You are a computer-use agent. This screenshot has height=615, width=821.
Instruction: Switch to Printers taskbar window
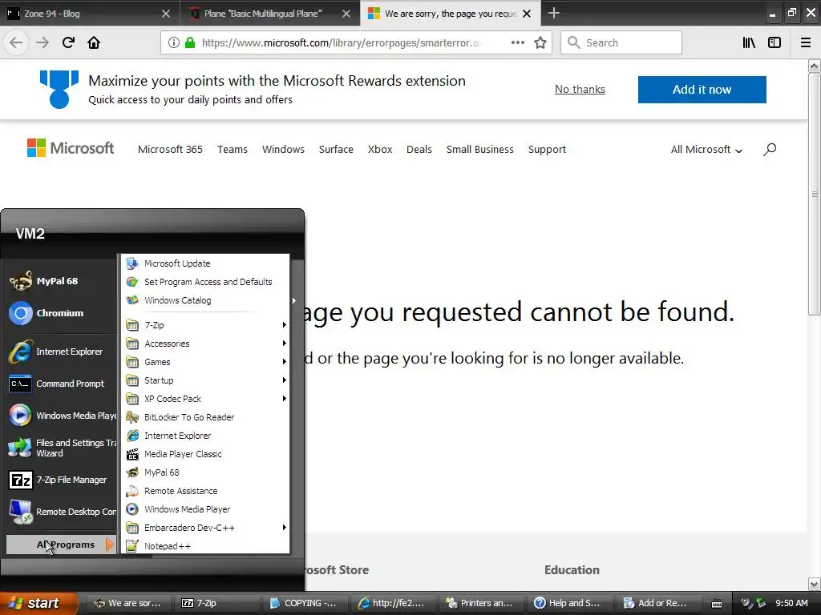pos(479,603)
